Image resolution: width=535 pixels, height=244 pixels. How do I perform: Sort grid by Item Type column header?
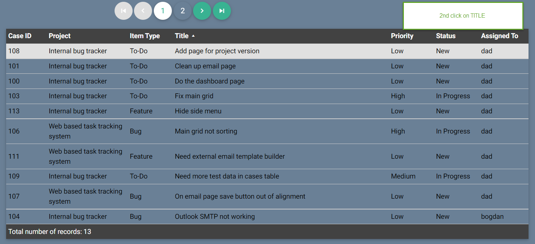(x=145, y=36)
